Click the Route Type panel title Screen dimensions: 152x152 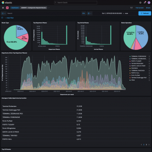pyautogui.click(x=5, y=23)
